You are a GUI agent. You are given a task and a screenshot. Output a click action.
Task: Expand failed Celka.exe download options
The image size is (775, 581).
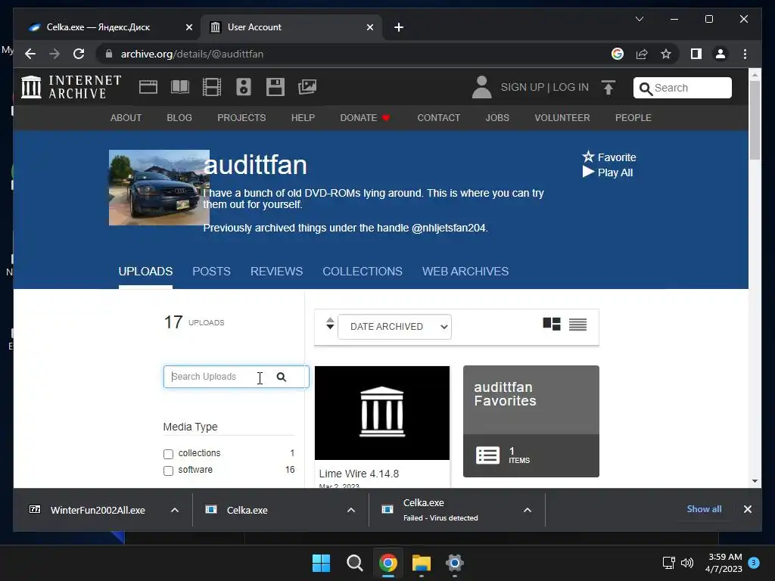tap(528, 510)
